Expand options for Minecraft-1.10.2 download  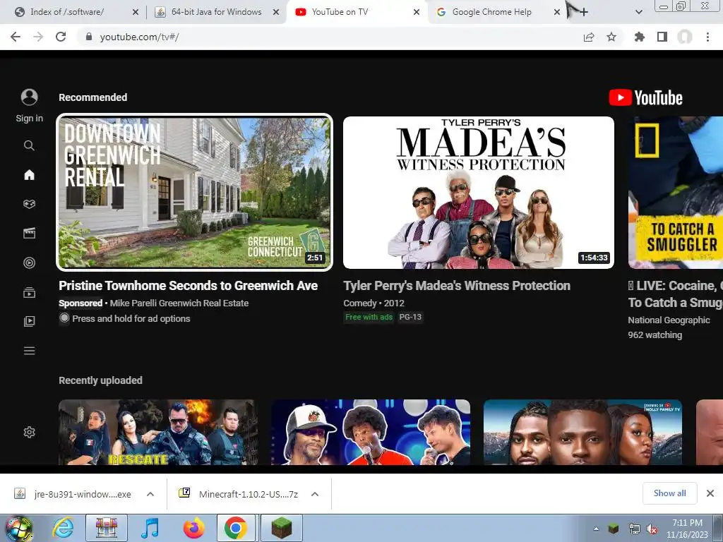[315, 494]
